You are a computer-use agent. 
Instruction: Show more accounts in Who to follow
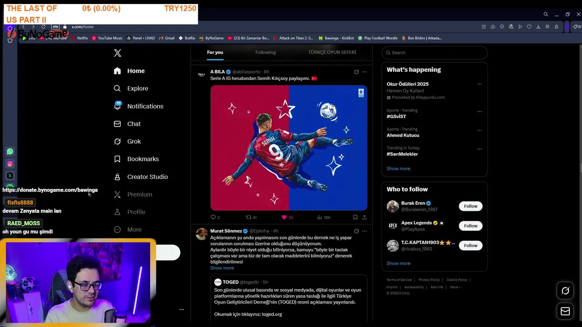click(398, 263)
